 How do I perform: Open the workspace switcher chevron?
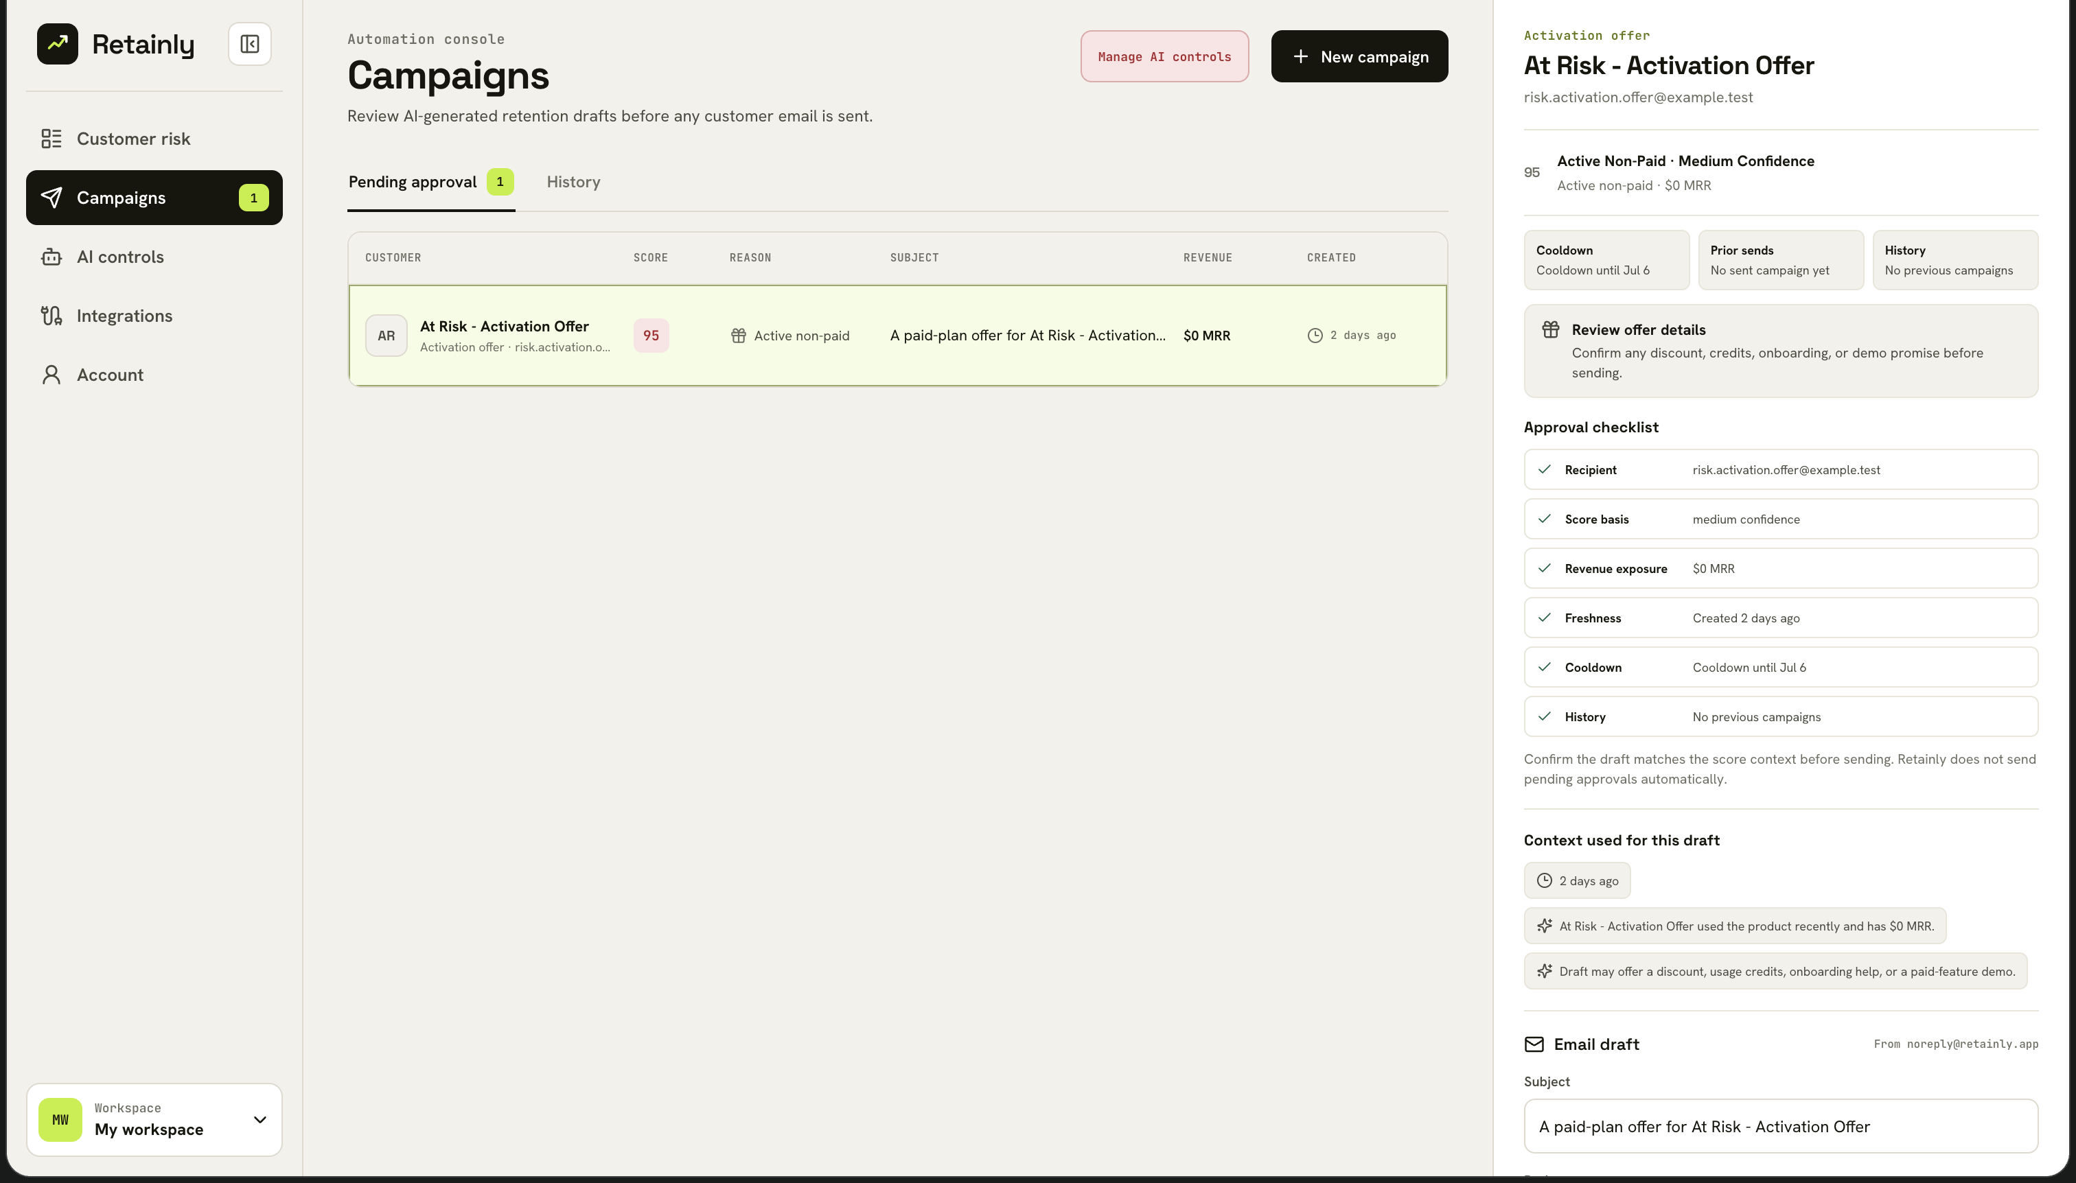260,1120
